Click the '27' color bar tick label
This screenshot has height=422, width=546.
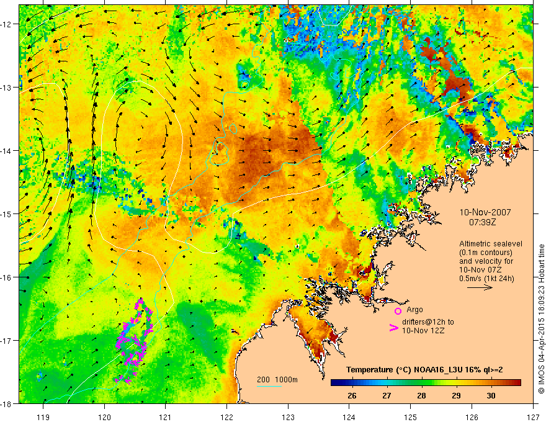[x=387, y=396]
